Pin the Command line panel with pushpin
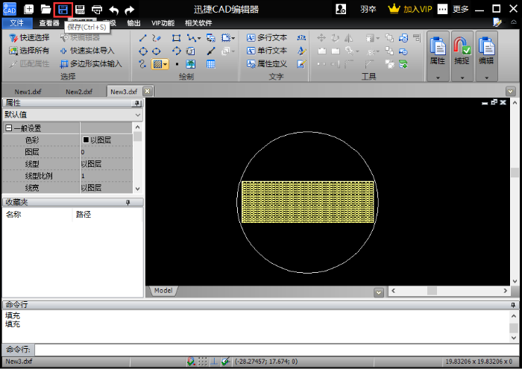The image size is (522, 369). [x=513, y=305]
